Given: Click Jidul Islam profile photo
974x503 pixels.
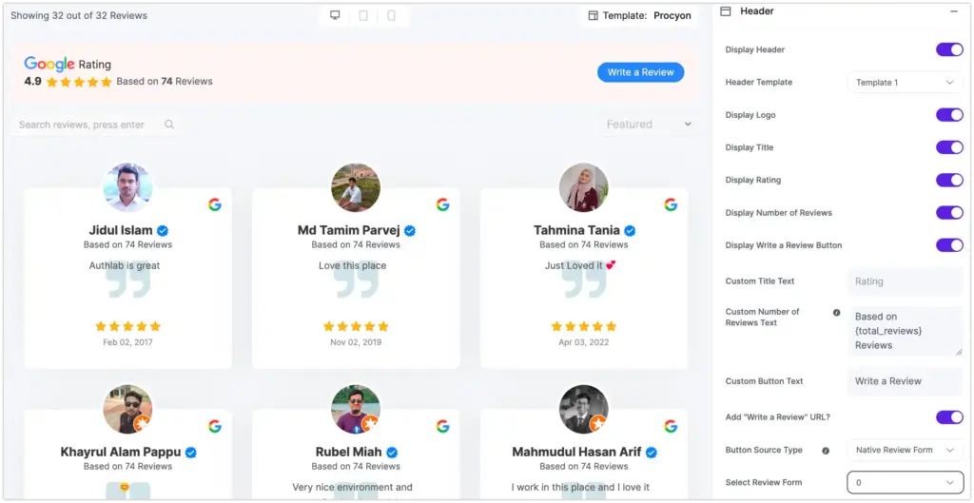Looking at the screenshot, I should click(128, 187).
